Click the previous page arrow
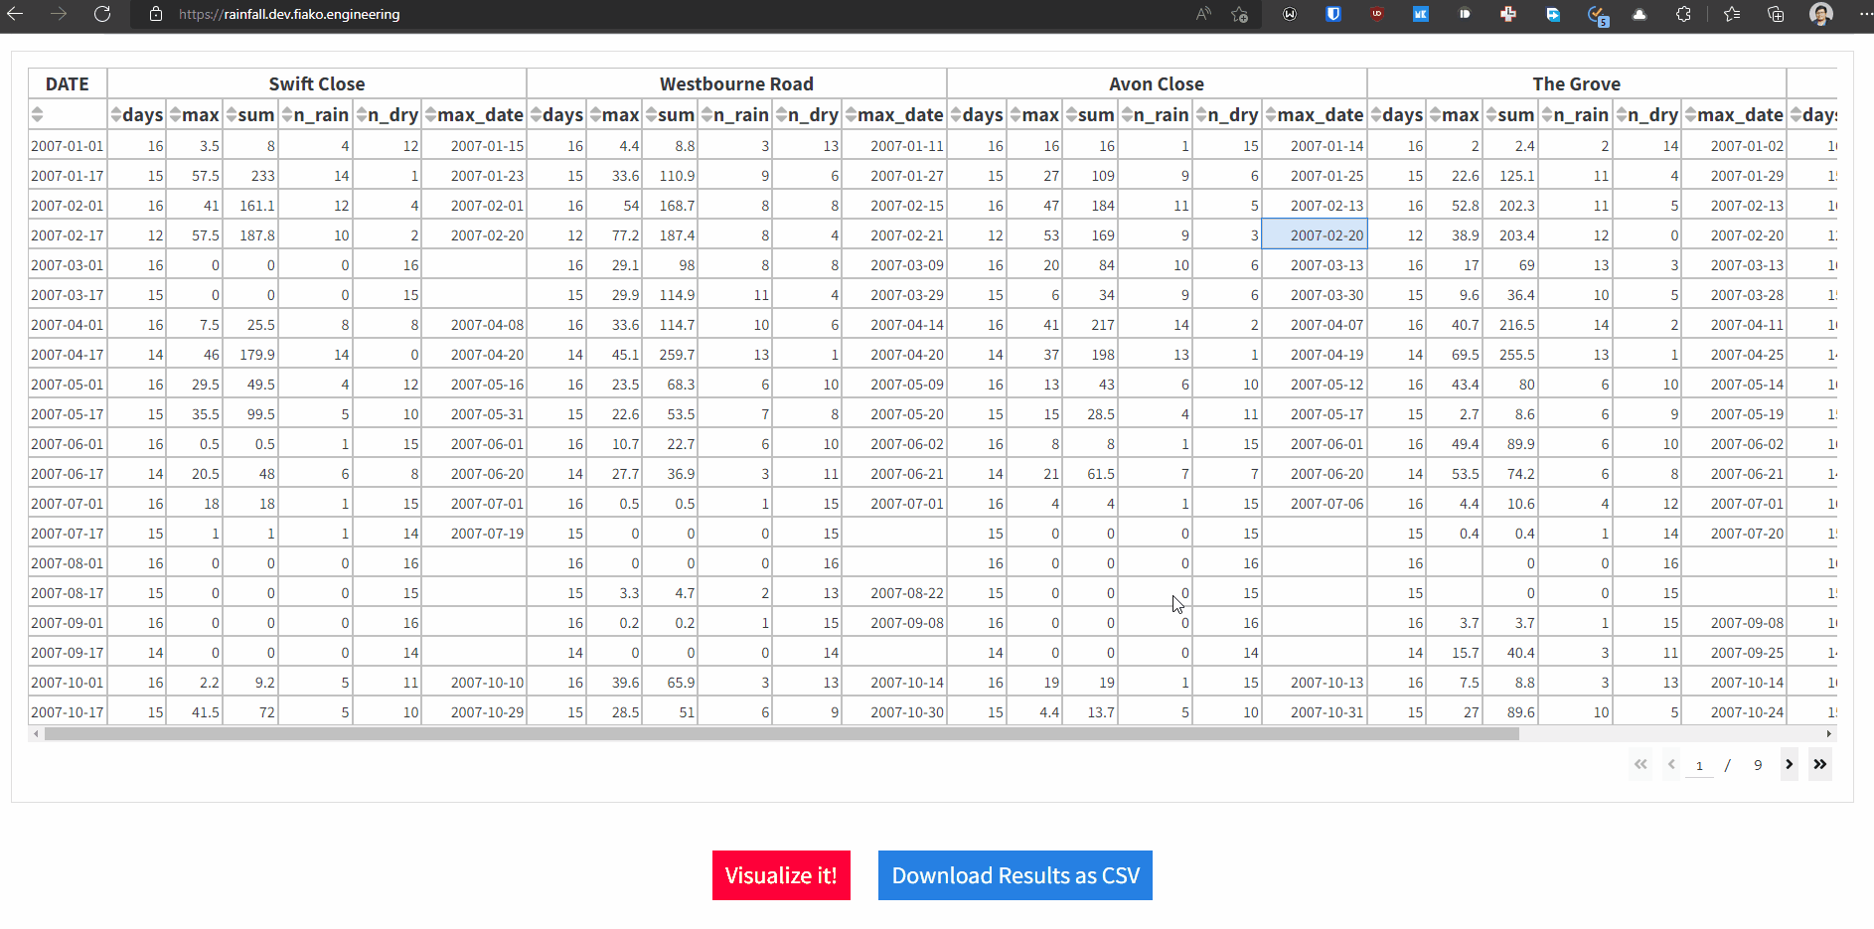The image size is (1874, 929). 1671,764
